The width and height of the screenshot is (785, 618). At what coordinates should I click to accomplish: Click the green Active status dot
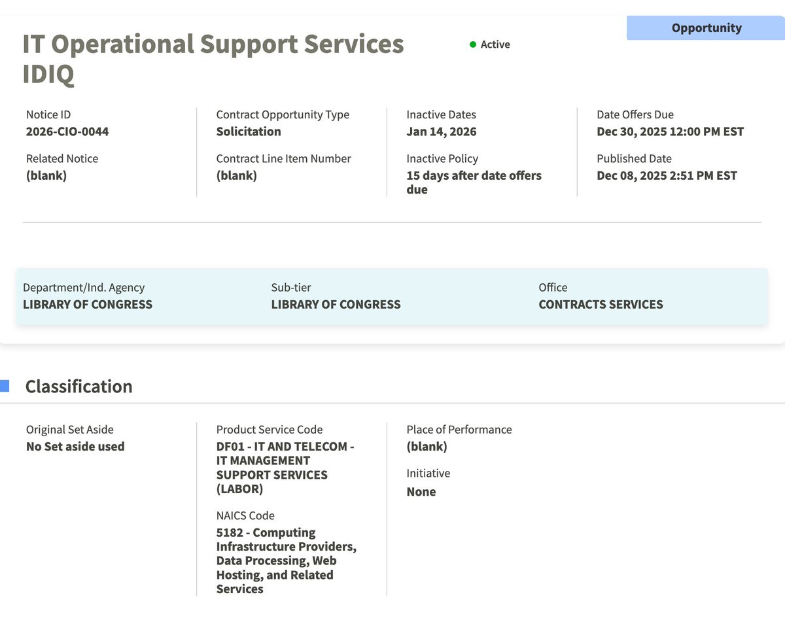tap(473, 44)
